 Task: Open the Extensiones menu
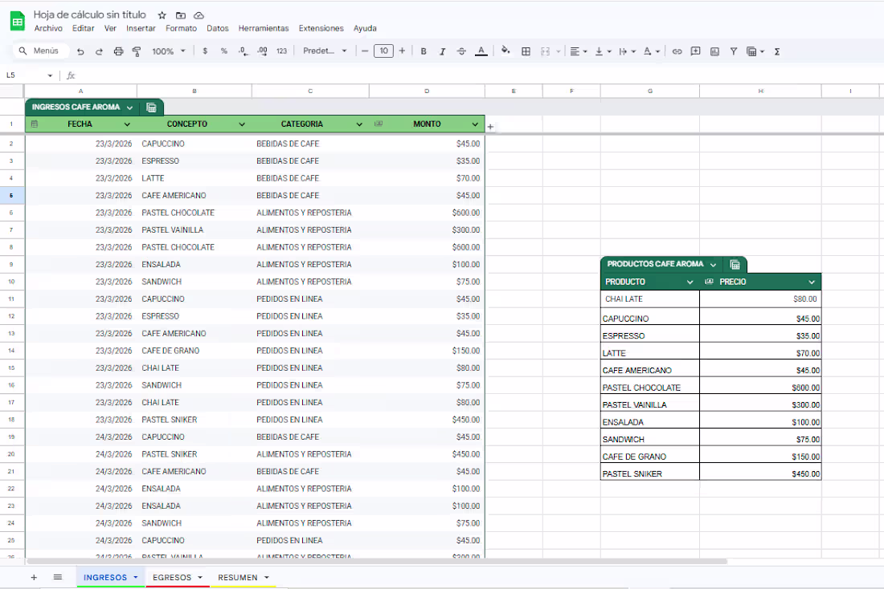click(x=321, y=28)
